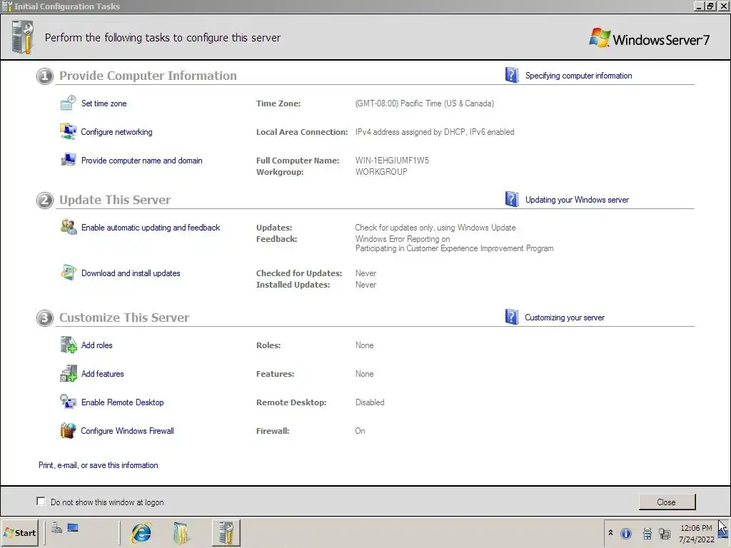This screenshot has height=548, width=731.
Task: Open Server Manager quick launch icon
Action: [57, 528]
